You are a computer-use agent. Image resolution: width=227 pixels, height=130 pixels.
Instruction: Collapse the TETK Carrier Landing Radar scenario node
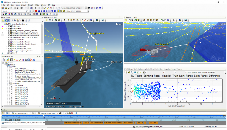tap(5, 24)
